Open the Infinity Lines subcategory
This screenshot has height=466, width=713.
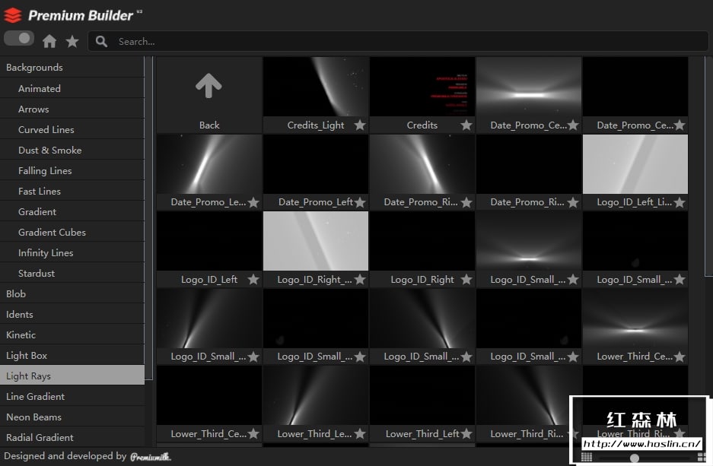pos(72,252)
